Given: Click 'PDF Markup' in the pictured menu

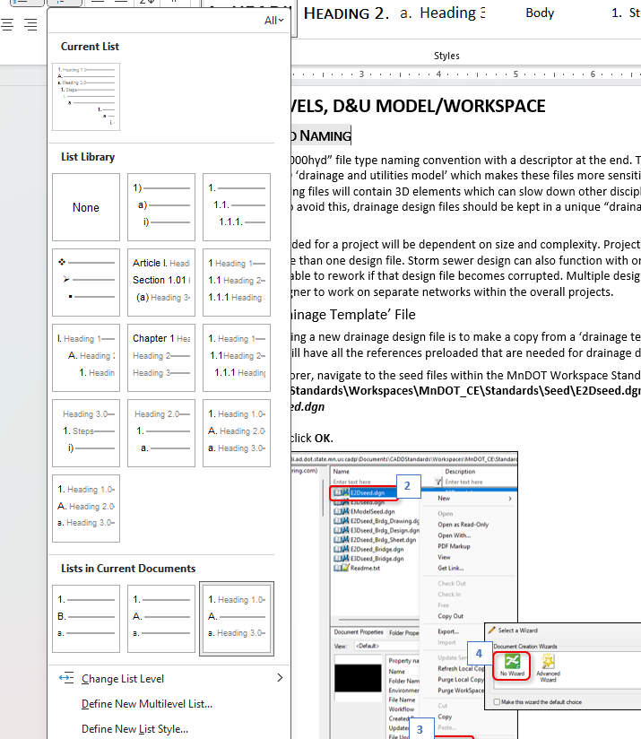Looking at the screenshot, I should (454, 546).
